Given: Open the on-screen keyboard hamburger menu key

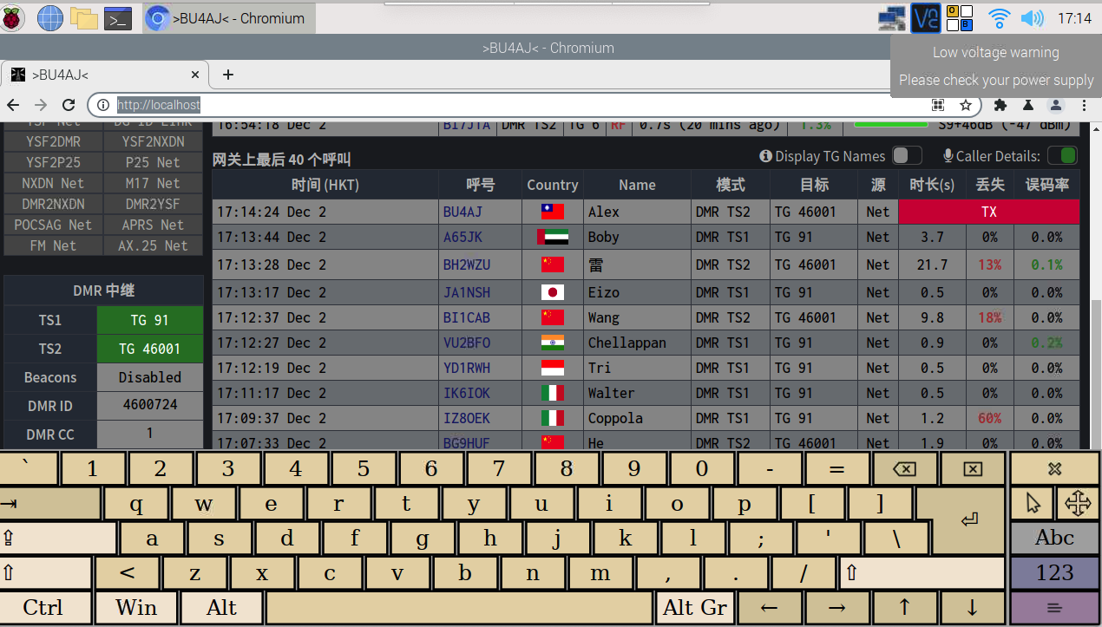Looking at the screenshot, I should [1054, 608].
